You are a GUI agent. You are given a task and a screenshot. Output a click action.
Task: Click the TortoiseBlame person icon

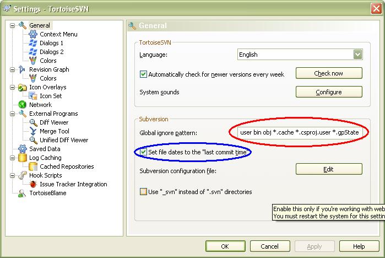pyautogui.click(x=22, y=193)
